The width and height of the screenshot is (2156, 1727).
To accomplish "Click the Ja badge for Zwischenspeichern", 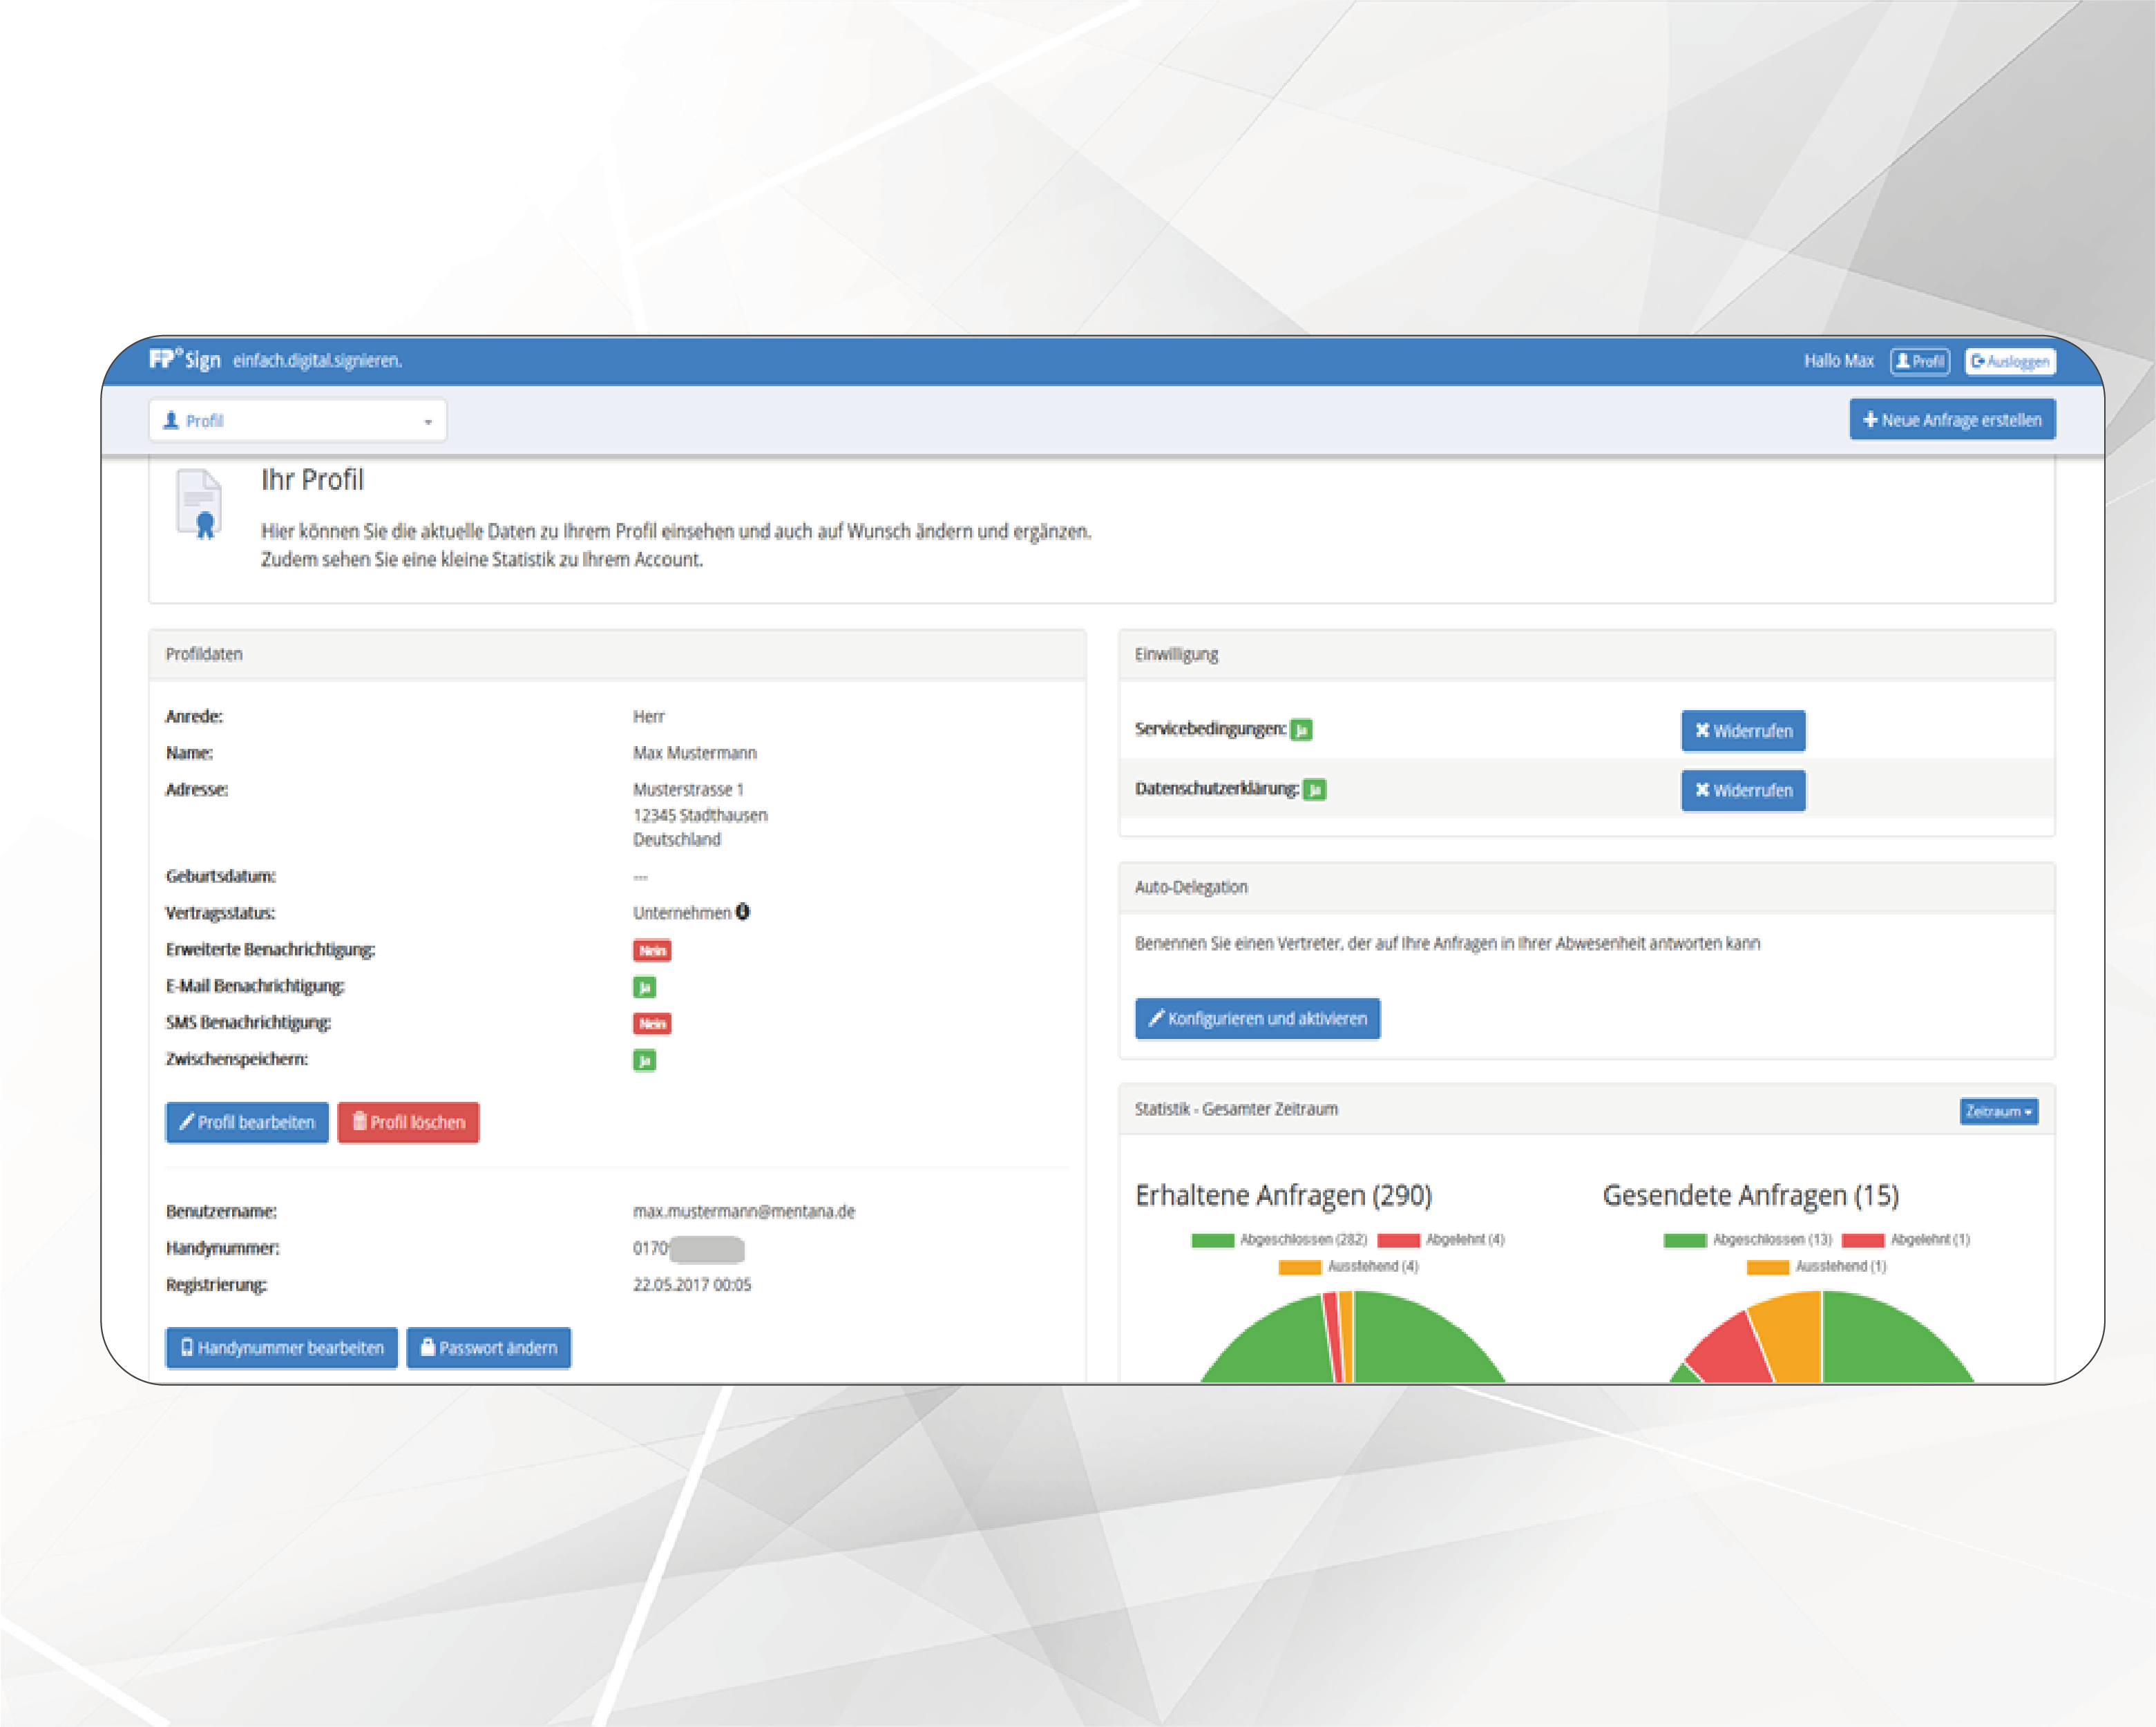I will [644, 1060].
